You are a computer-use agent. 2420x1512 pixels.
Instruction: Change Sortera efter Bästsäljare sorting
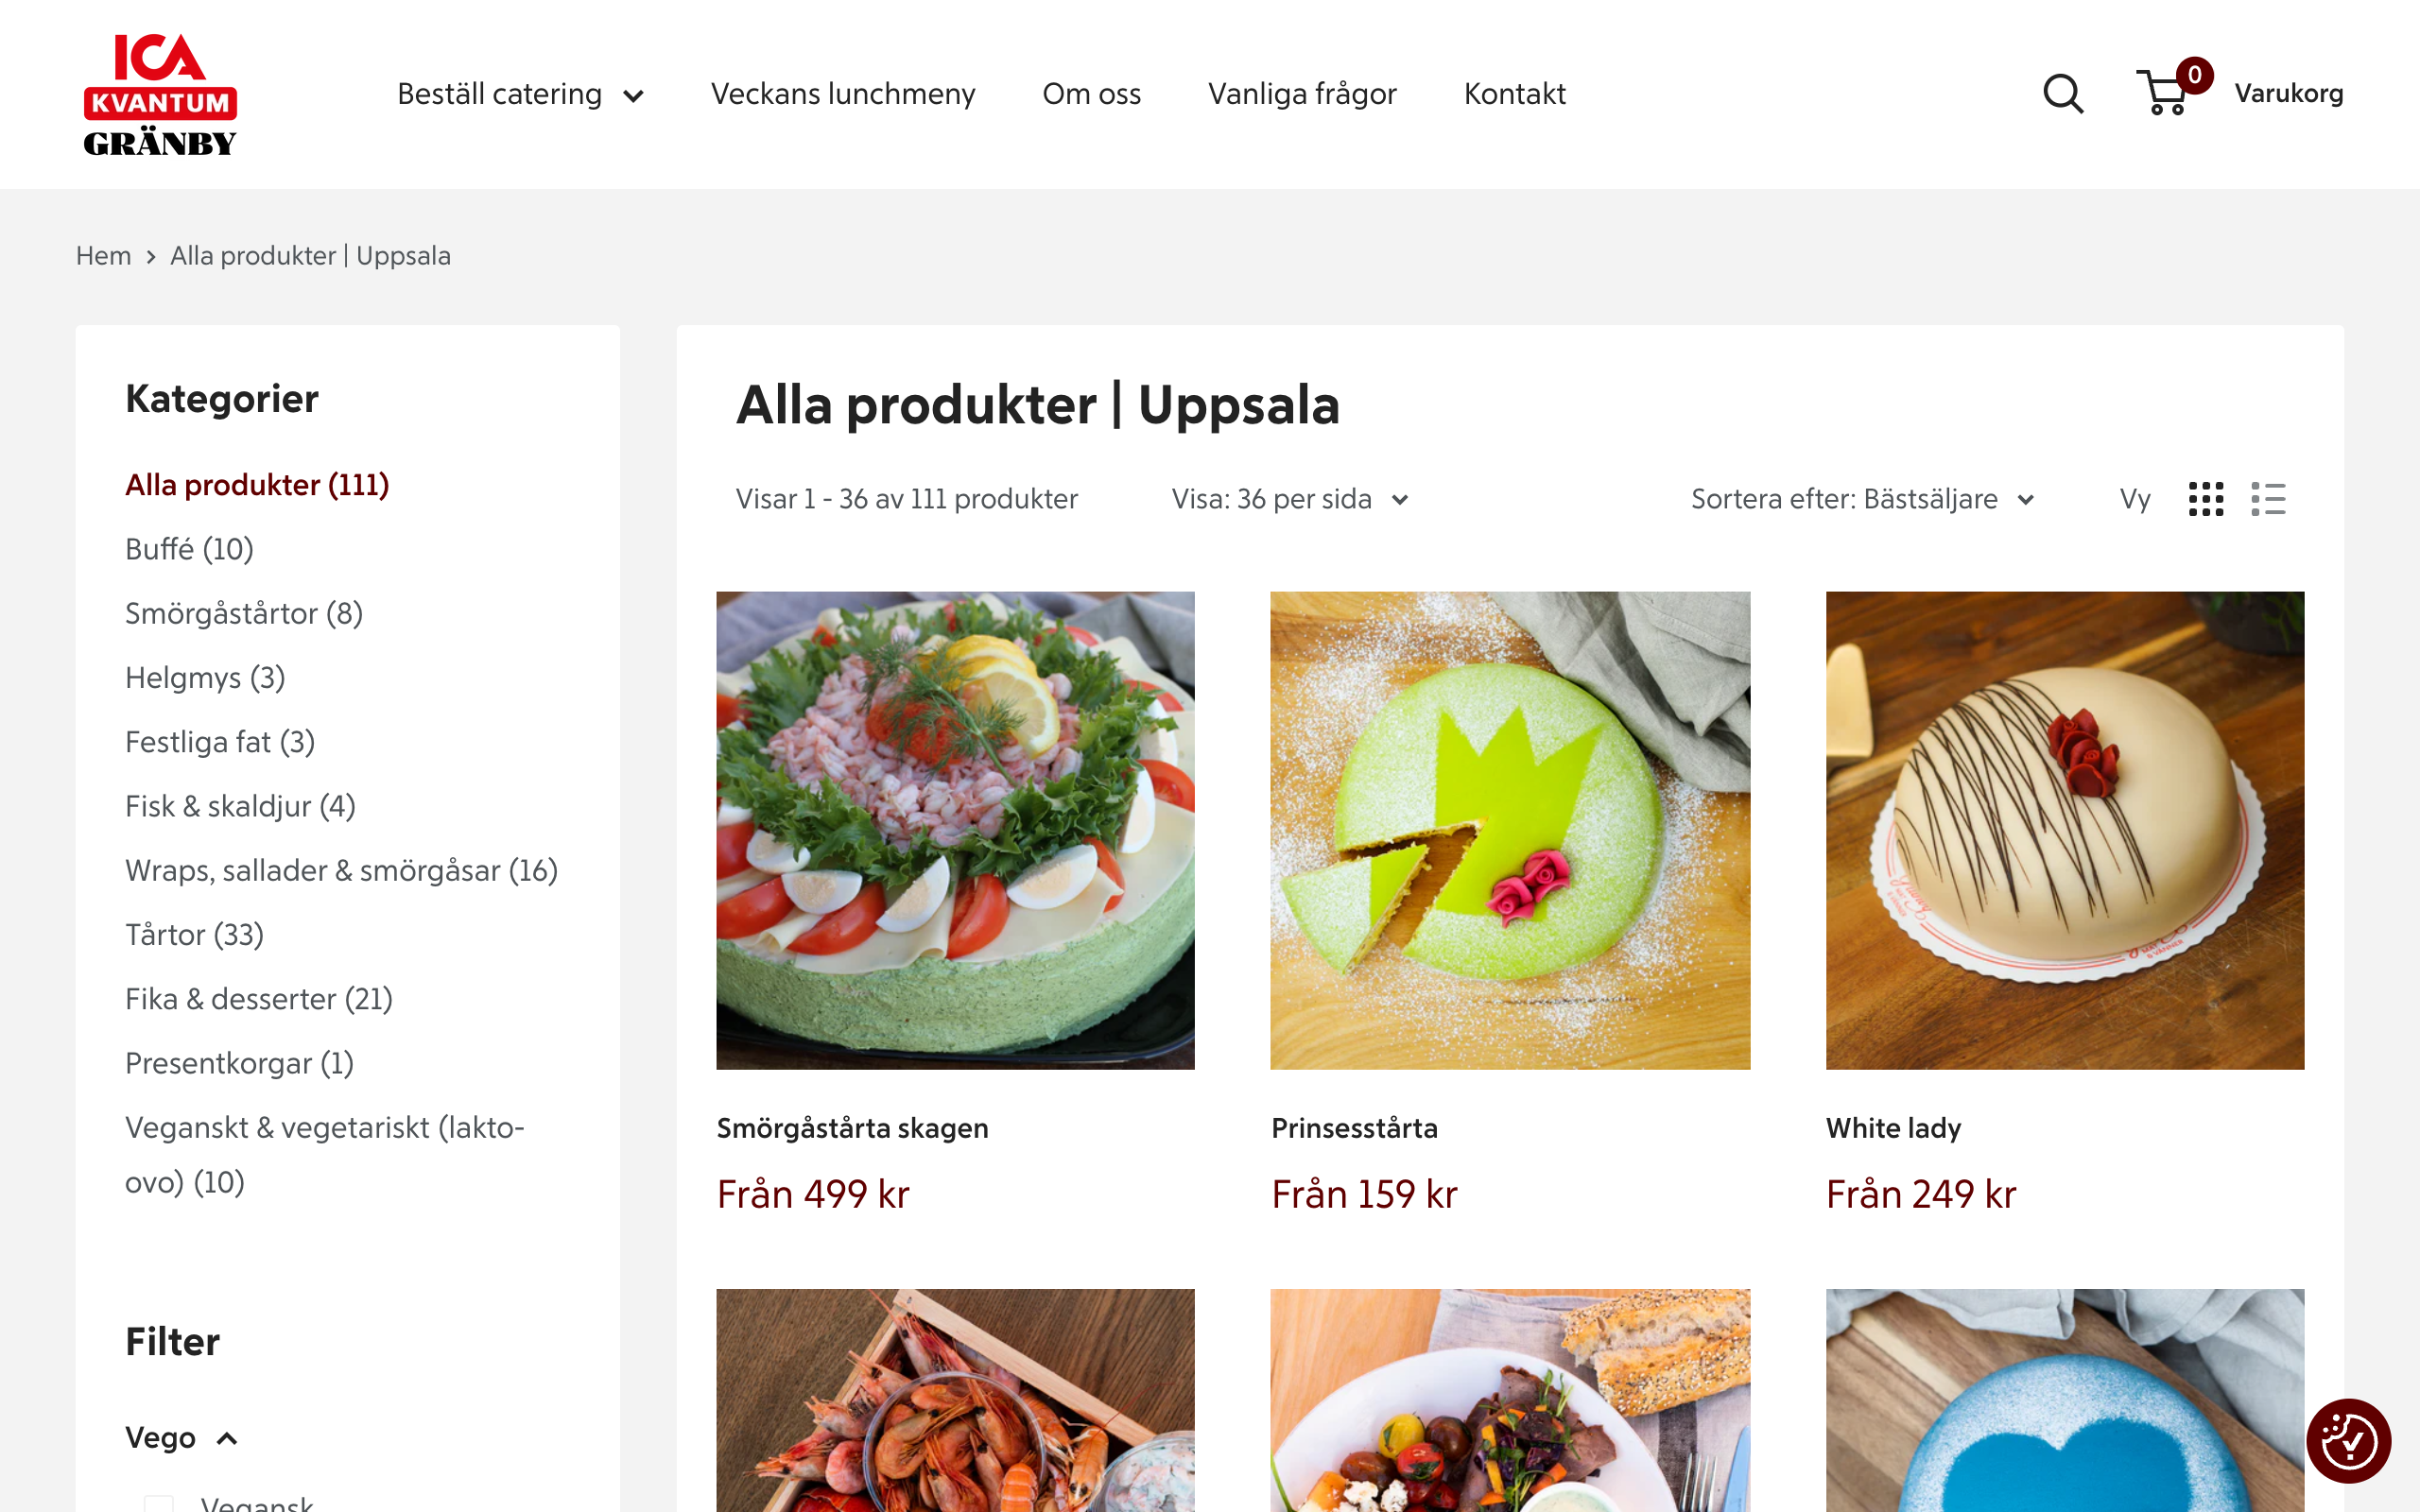1862,498
